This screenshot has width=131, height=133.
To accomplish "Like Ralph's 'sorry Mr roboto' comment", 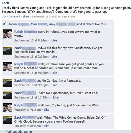I will [54, 40].
